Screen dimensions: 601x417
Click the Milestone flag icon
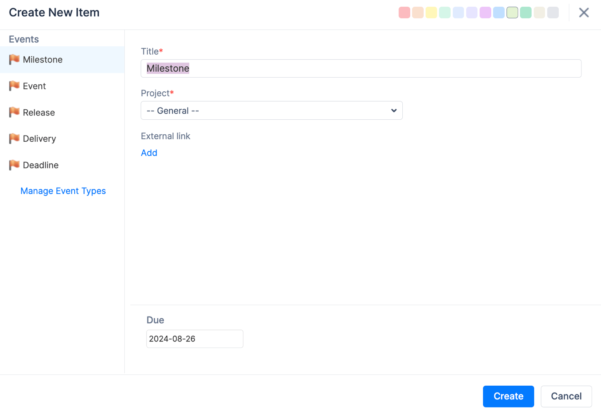click(x=14, y=60)
